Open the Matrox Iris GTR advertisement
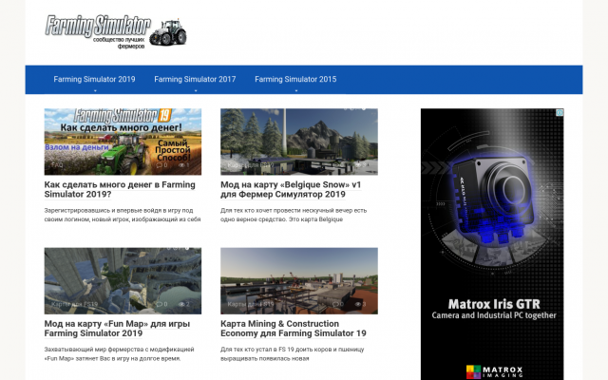The width and height of the screenshot is (608, 380). (492, 244)
